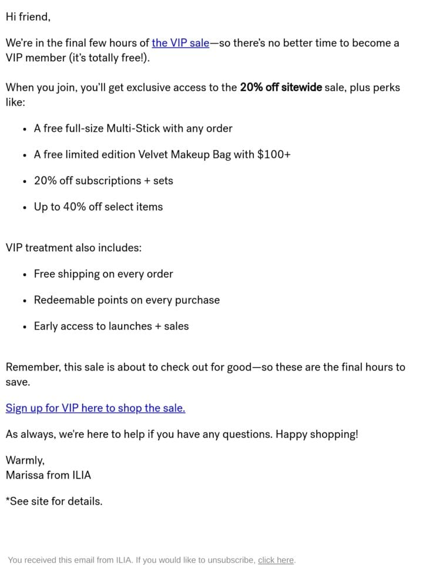Screen dimensions: 423x565
Task: Click the 'Hi friend,' greeting text
Action: [x=28, y=16]
